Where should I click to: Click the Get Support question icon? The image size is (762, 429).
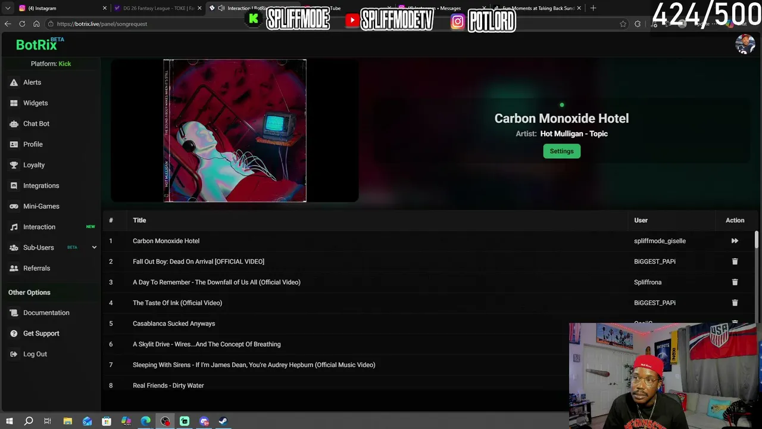pos(14,334)
